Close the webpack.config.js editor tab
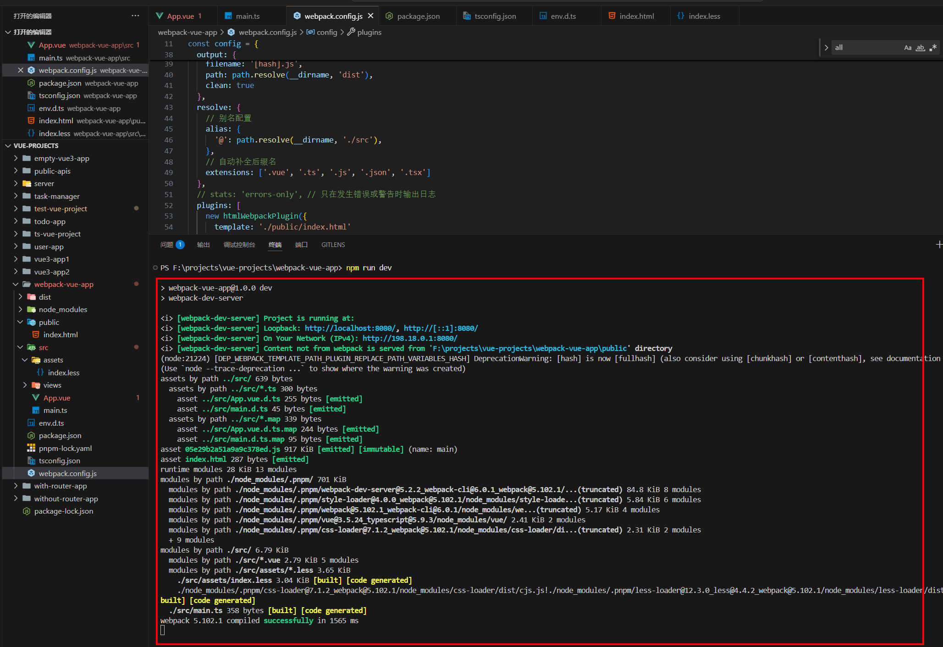This screenshot has height=647, width=943. tap(371, 16)
